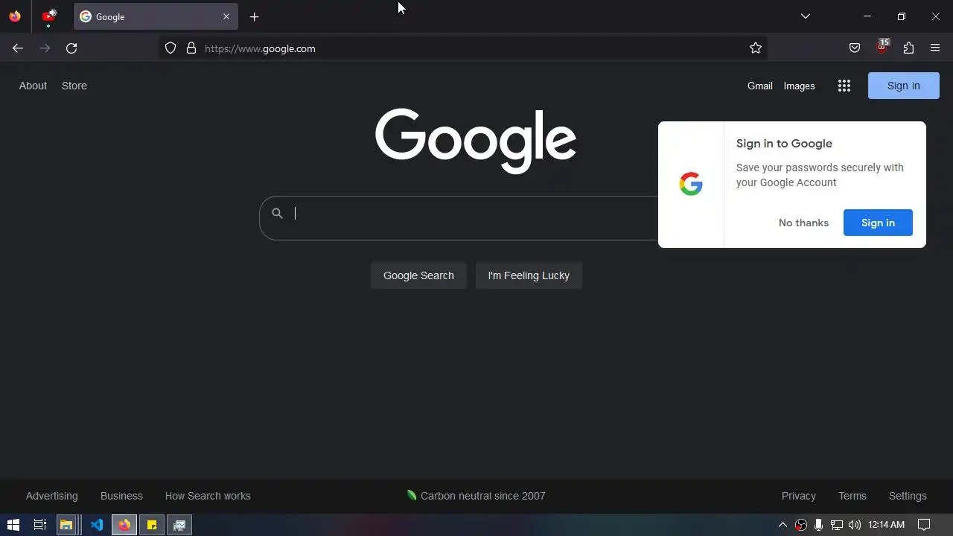Close the Google tab
Image resolution: width=953 pixels, height=536 pixels.
tap(226, 16)
